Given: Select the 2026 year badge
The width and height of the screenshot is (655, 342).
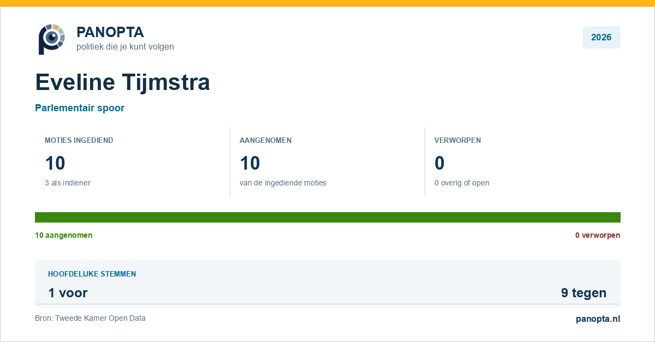Looking at the screenshot, I should 602,38.
